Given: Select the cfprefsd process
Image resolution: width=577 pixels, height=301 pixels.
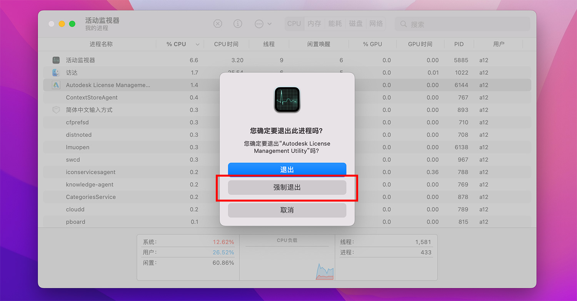Looking at the screenshot, I should coord(77,122).
